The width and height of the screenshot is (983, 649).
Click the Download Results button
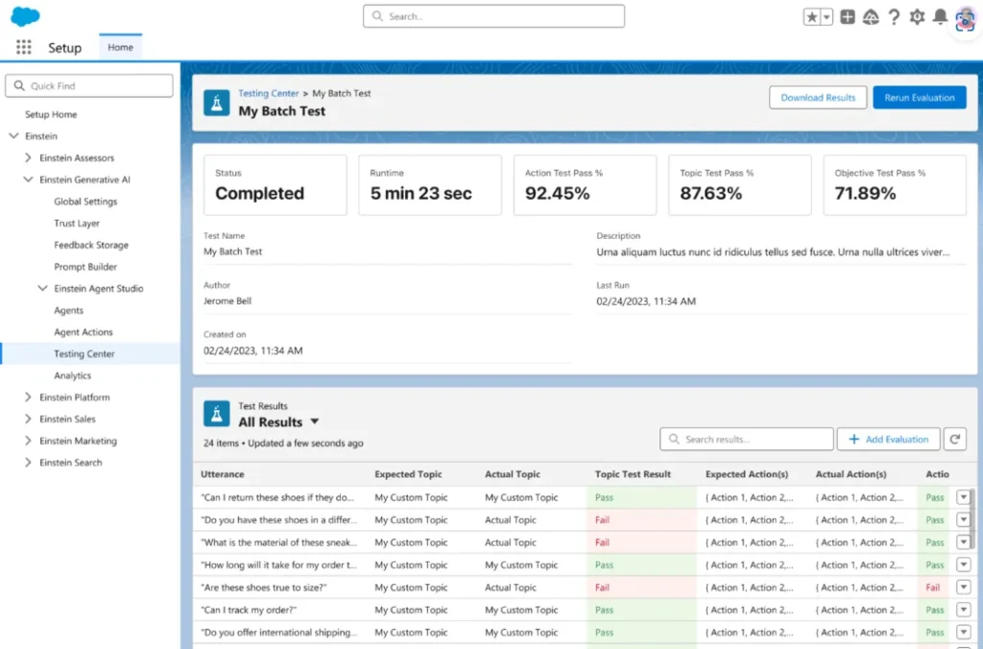[x=818, y=98]
